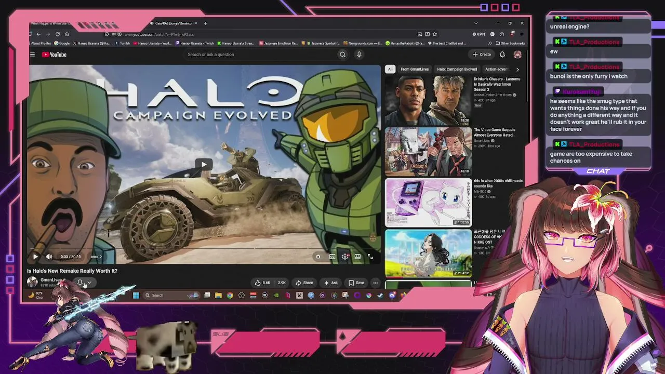Open the YouTube guide hamburger menu

[x=32, y=55]
